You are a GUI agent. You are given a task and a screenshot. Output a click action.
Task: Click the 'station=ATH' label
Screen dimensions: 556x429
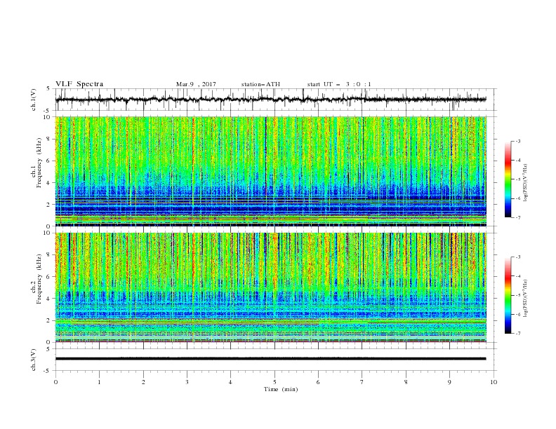[260, 84]
